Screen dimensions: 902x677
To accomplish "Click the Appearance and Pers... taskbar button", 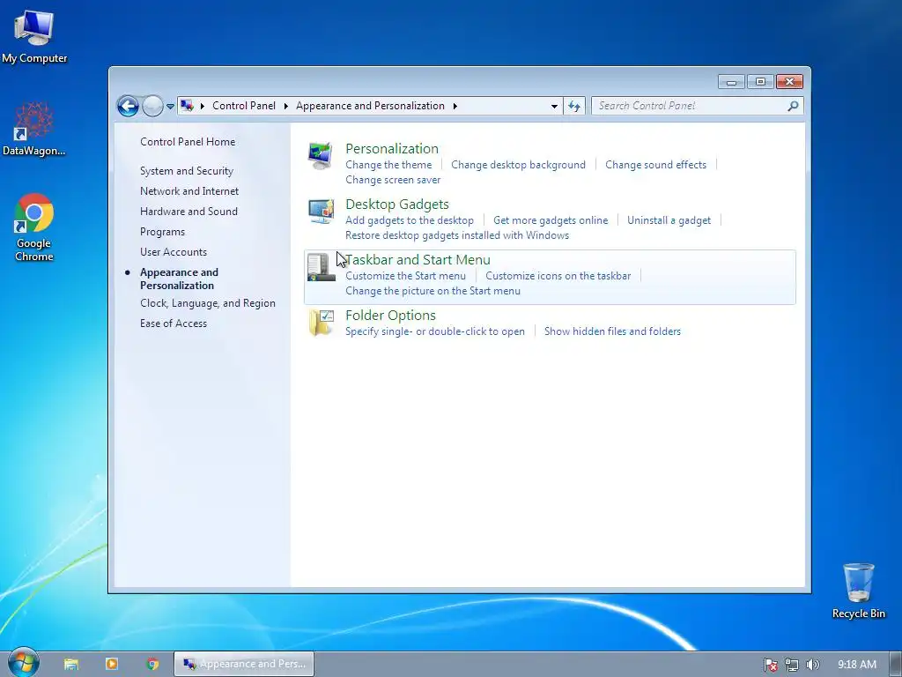I will (244, 664).
